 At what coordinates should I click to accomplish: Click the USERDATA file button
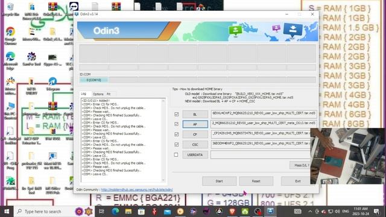tap(195, 155)
